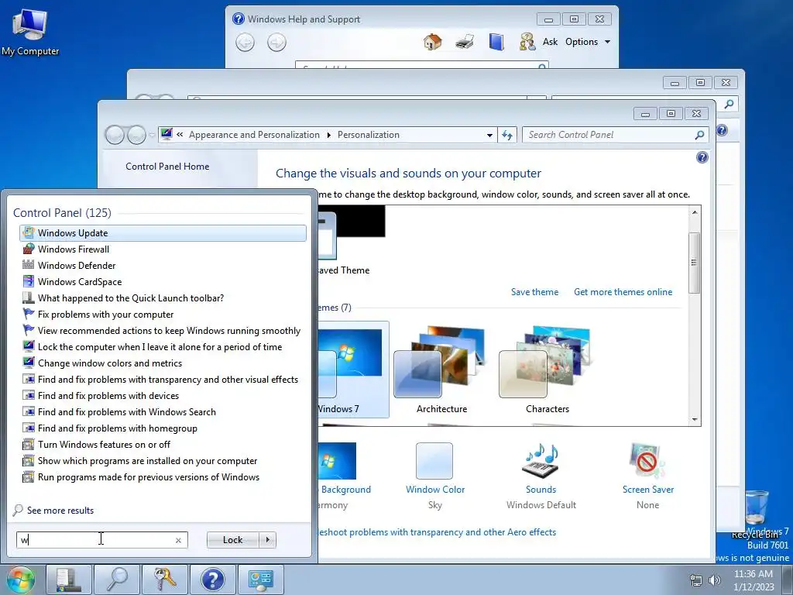This screenshot has width=793, height=595.
Task: Click the Help question mark in Personalization window
Action: 702,157
